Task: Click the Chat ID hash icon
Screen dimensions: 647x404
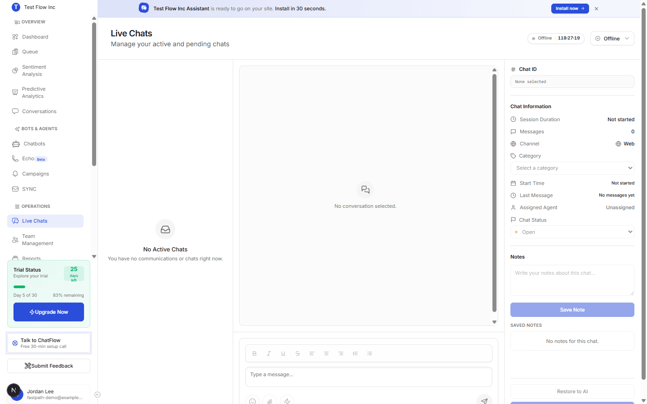Action: (x=513, y=69)
